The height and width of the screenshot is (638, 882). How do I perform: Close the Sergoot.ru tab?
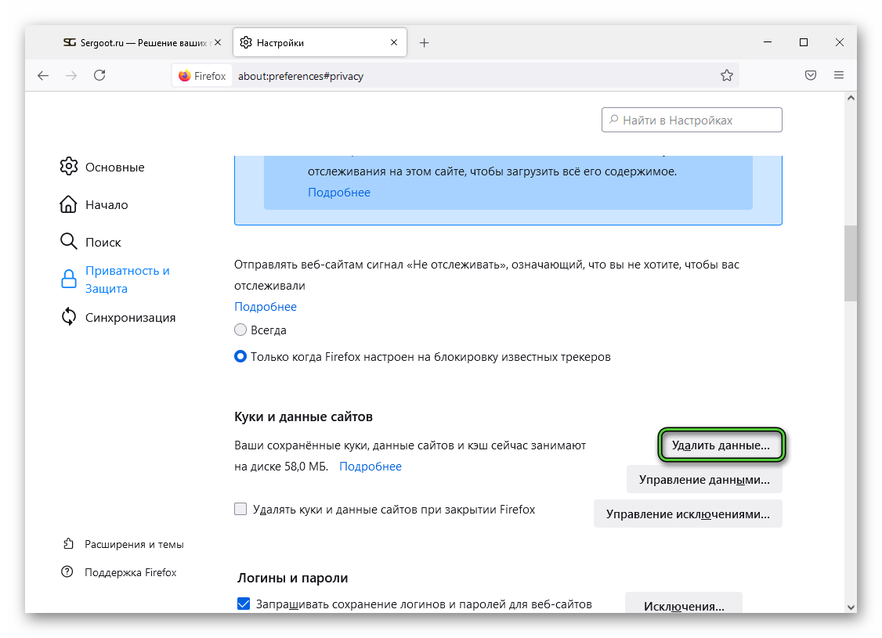click(218, 43)
